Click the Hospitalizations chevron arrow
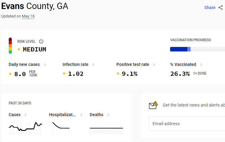 [x=81, y=115]
